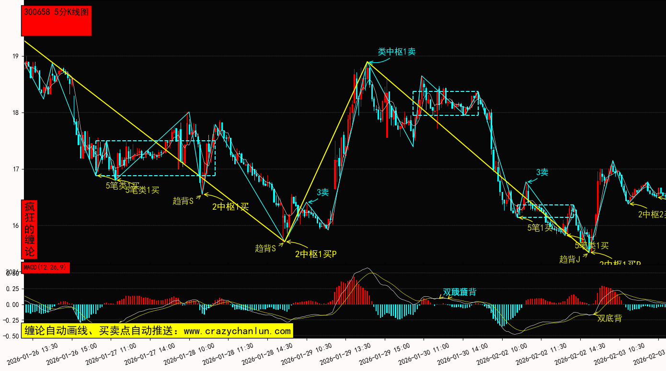
Task: Select the MACD(12,26,9) indicator label
Action: click(46, 268)
